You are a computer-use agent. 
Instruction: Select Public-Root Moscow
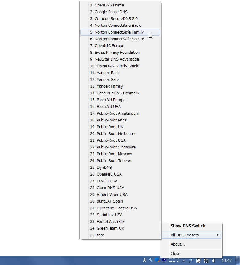pyautogui.click(x=120, y=154)
